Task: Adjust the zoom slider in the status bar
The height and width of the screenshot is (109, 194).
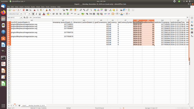Action: (x=182, y=108)
